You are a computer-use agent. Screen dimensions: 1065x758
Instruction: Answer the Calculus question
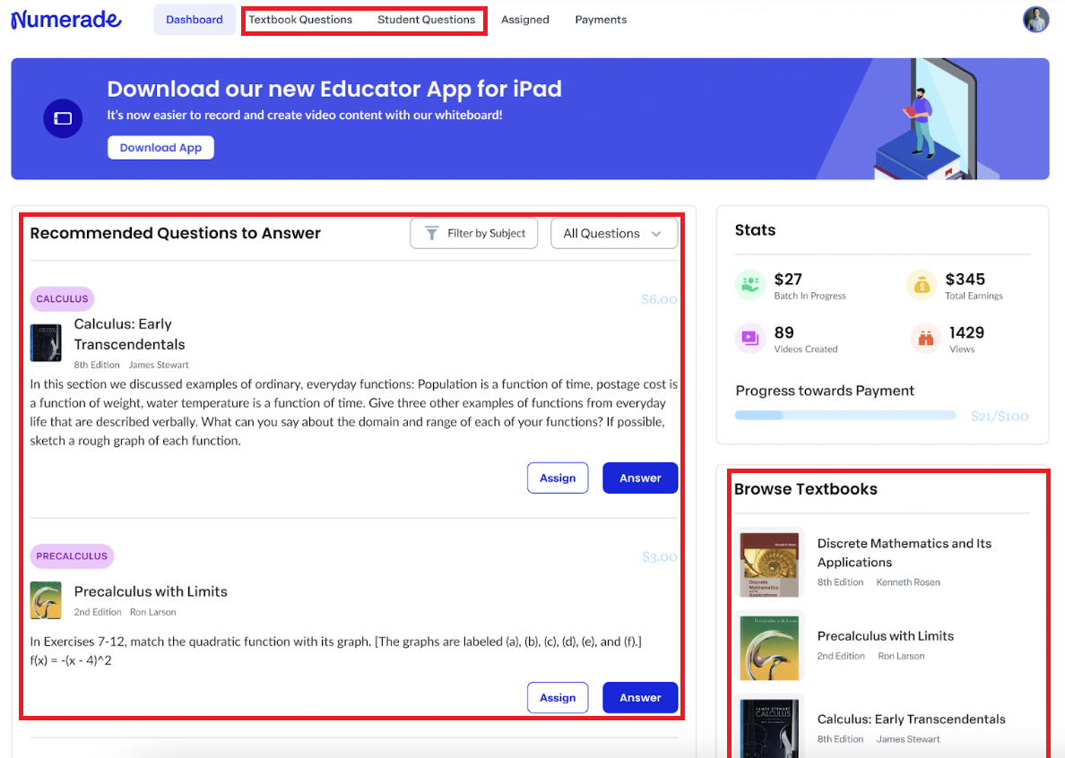click(640, 478)
